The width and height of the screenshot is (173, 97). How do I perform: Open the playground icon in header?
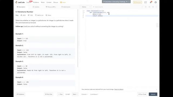click(x=145, y=2)
